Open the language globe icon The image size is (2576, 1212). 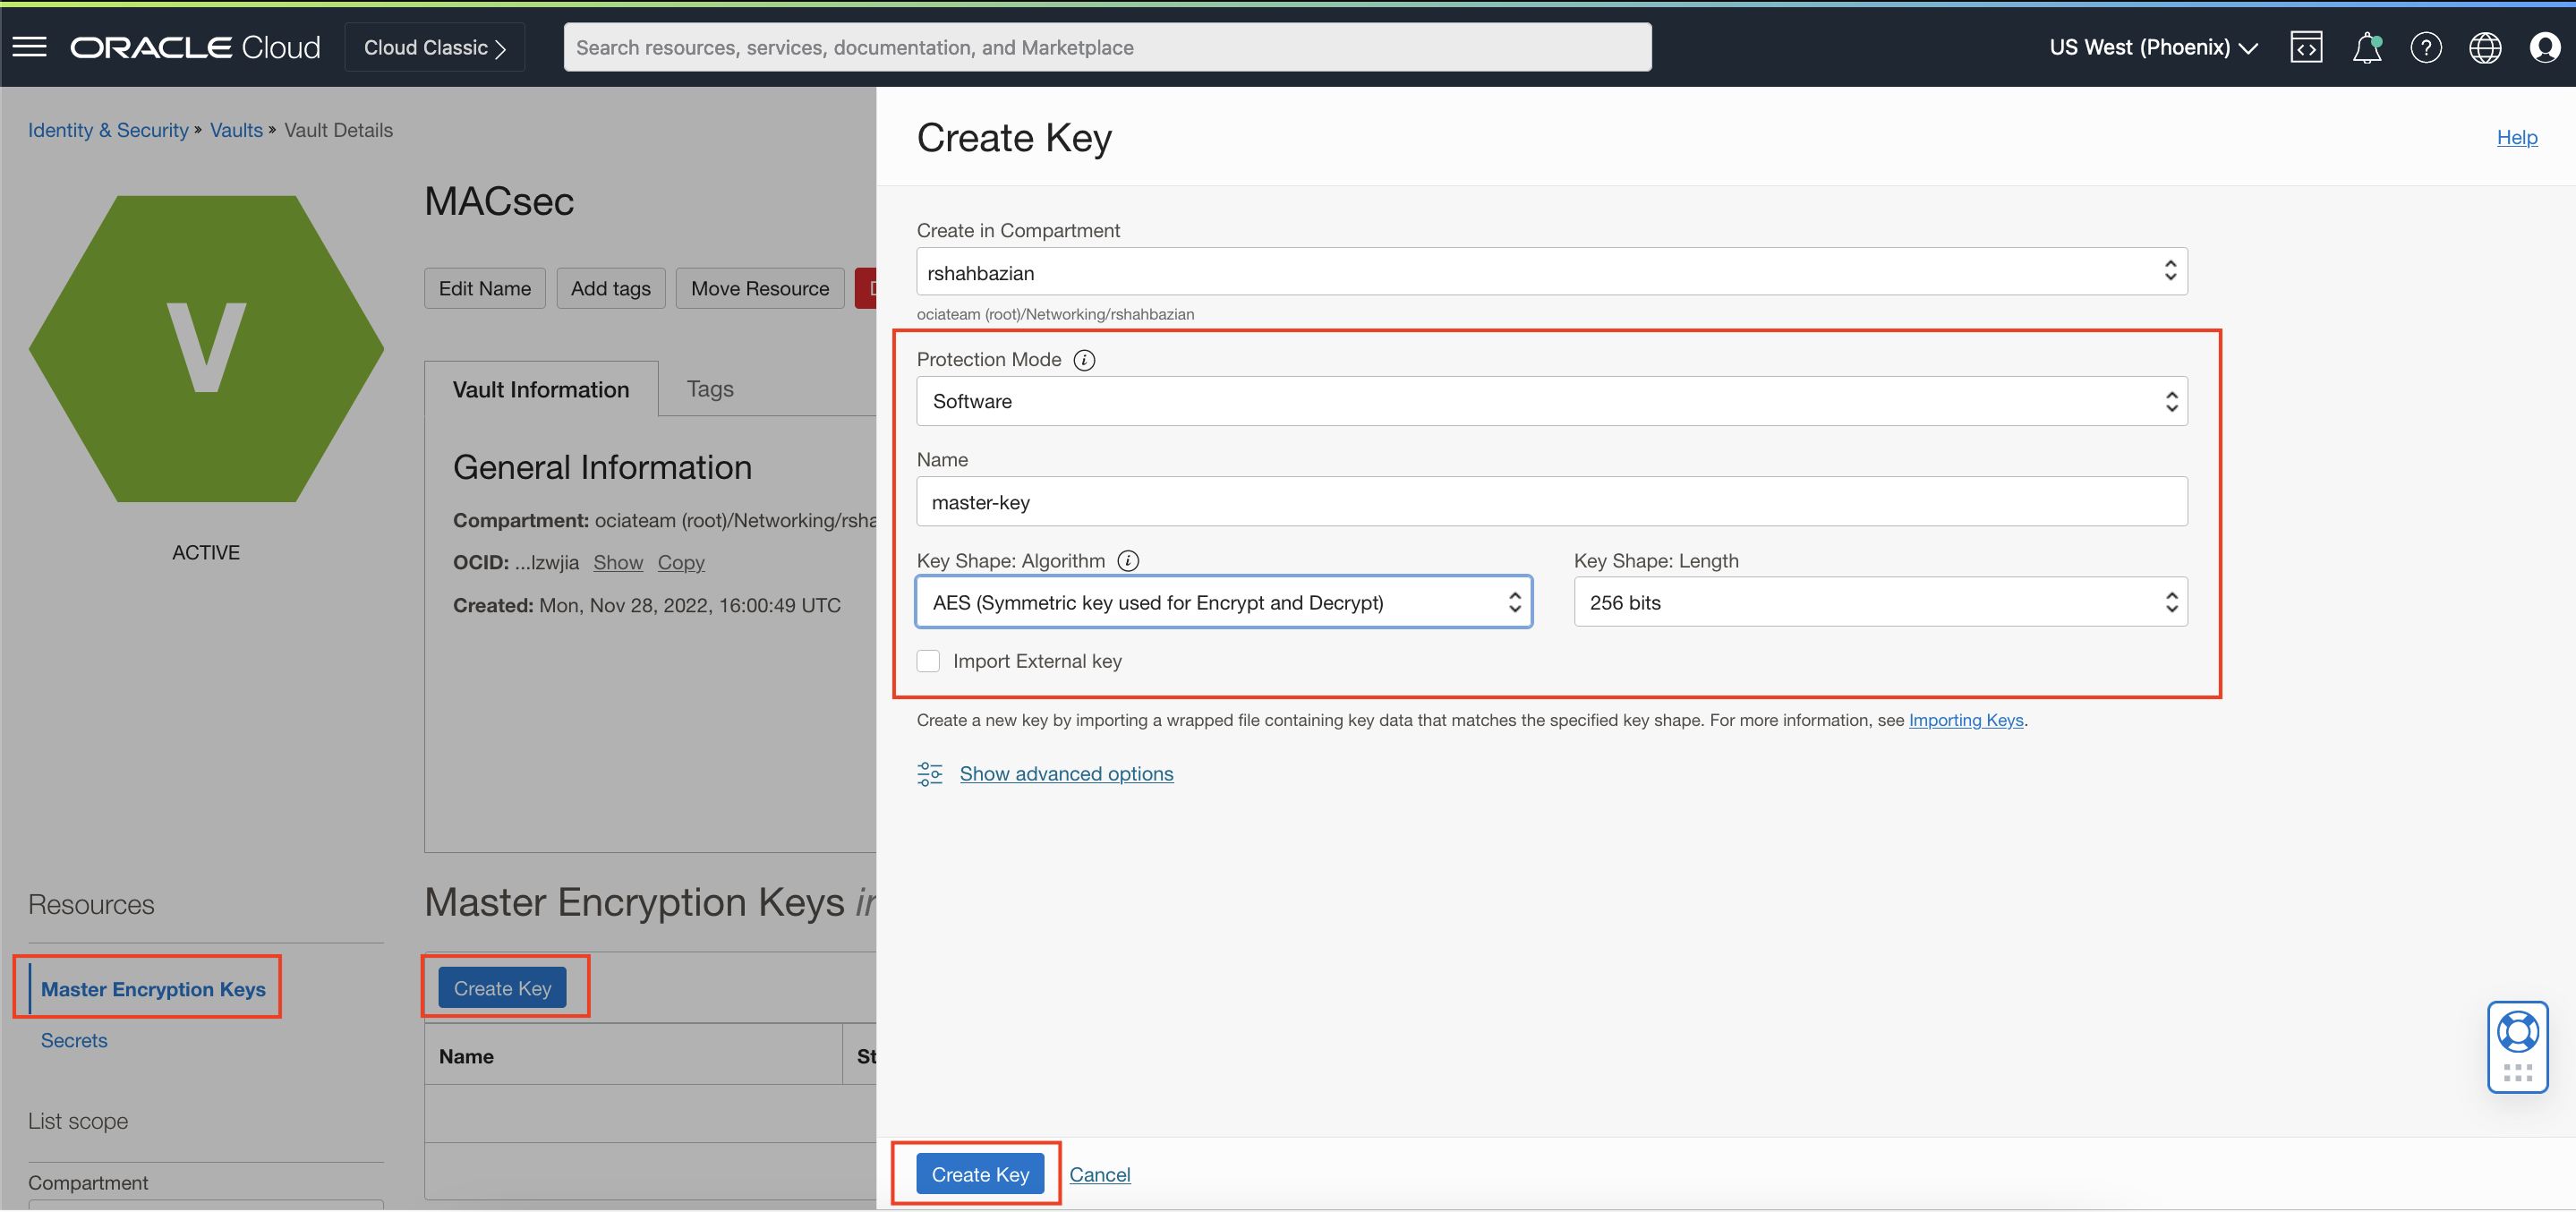click(2485, 47)
